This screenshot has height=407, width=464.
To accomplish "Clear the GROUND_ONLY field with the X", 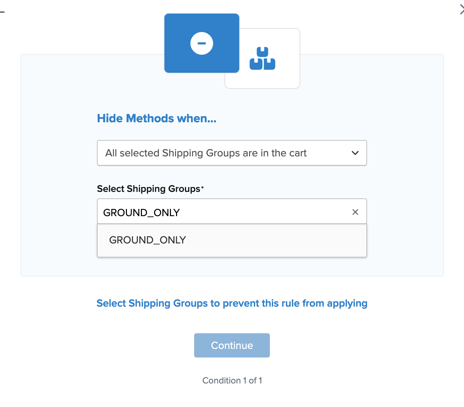I will pos(355,212).
